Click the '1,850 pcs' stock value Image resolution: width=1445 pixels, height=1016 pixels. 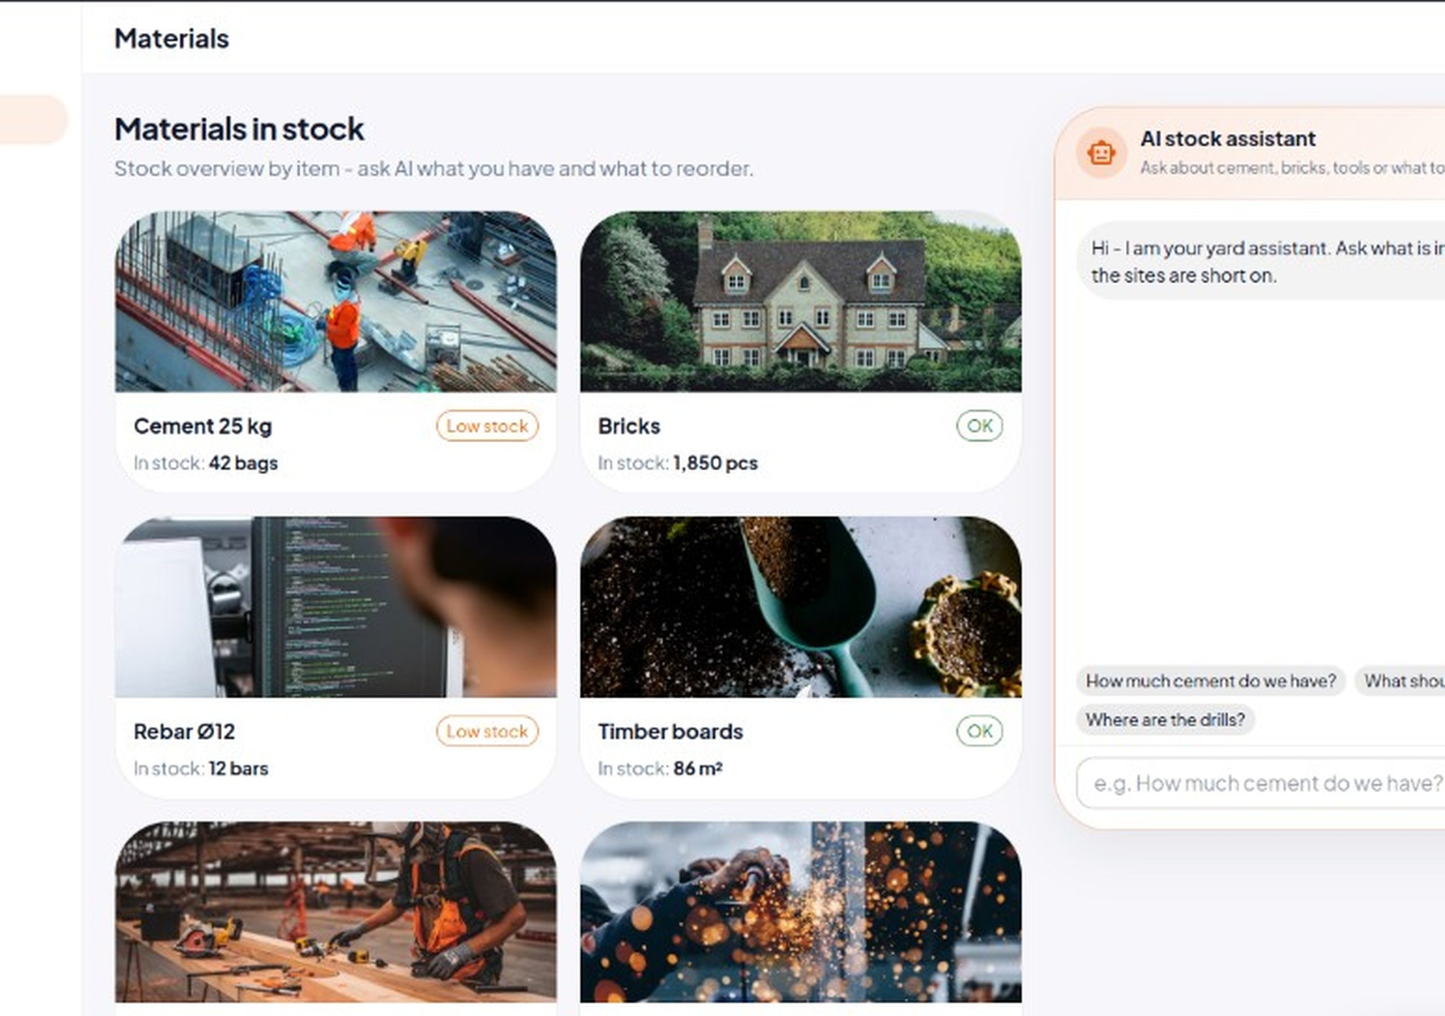coord(715,463)
